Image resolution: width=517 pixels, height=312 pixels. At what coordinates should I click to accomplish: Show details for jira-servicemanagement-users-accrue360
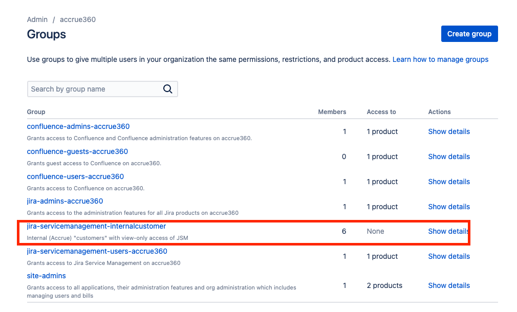[x=449, y=256]
